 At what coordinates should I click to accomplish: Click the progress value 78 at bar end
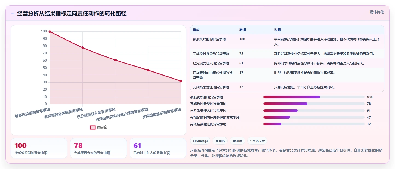[x=369, y=104]
